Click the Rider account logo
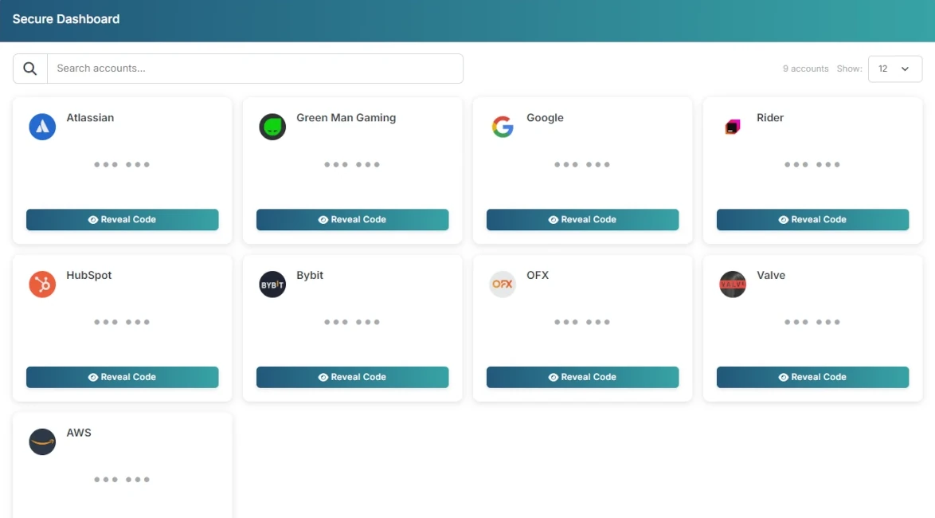This screenshot has height=518, width=935. tap(733, 126)
